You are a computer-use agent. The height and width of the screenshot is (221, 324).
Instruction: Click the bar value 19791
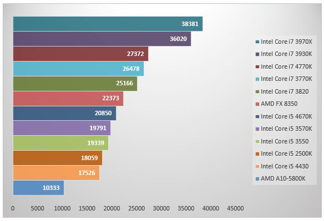98,128
